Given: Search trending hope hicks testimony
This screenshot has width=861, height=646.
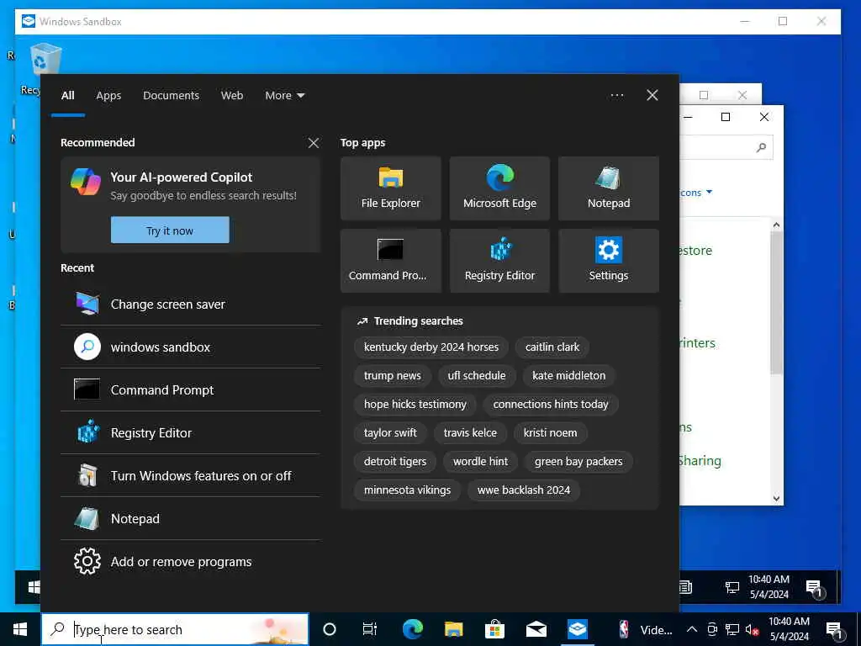Looking at the screenshot, I should (415, 405).
